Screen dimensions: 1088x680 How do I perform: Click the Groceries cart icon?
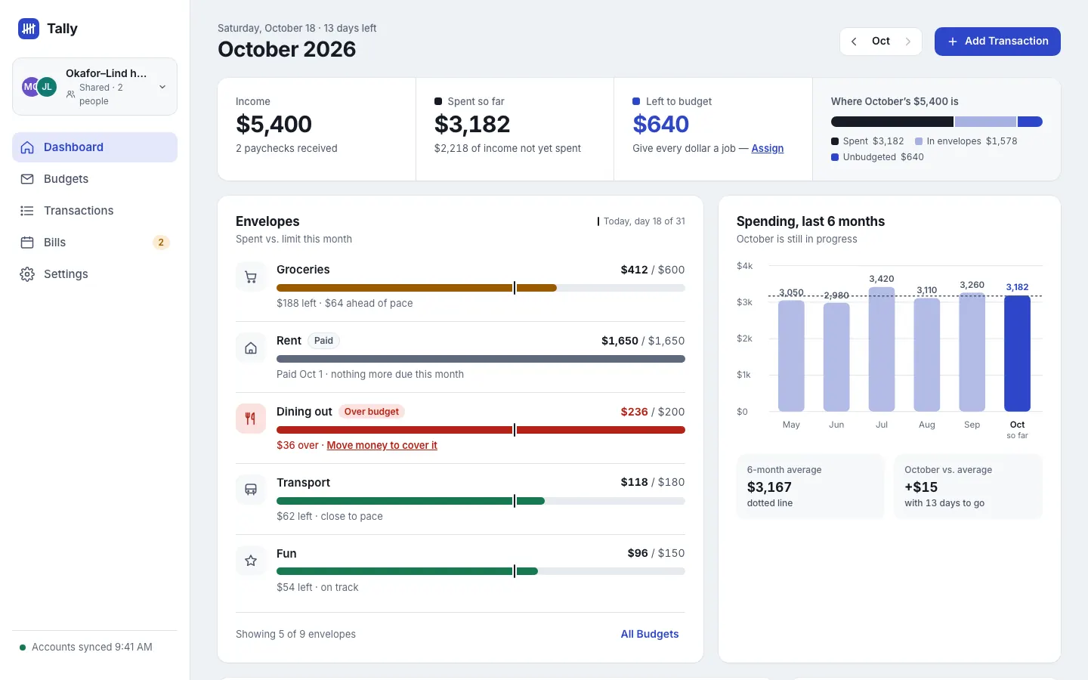coord(251,277)
